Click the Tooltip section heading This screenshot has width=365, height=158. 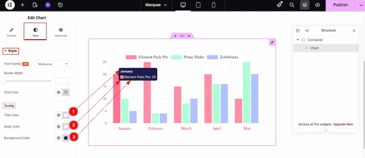[x=9, y=106]
